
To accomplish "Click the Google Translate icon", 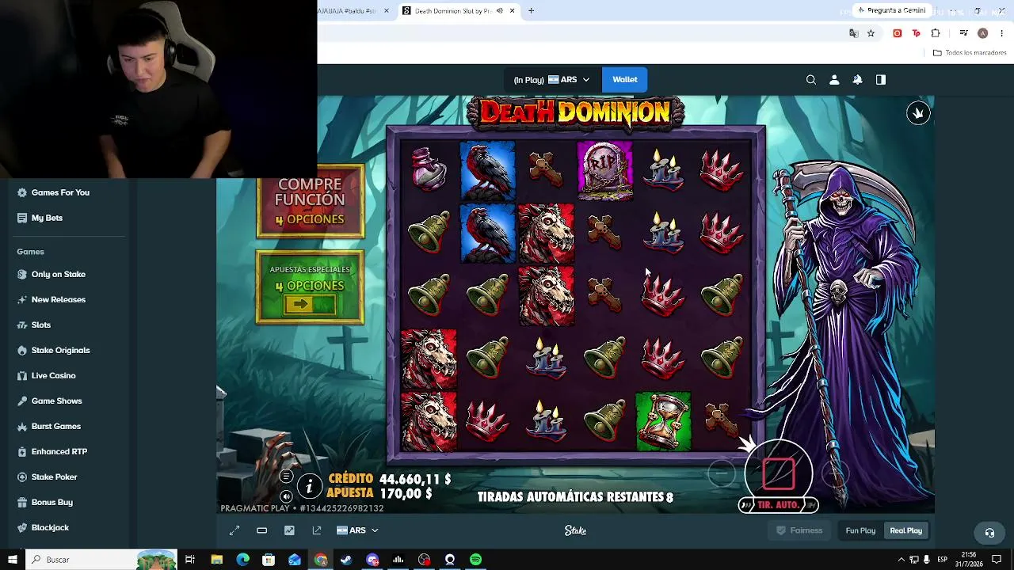I will [853, 33].
